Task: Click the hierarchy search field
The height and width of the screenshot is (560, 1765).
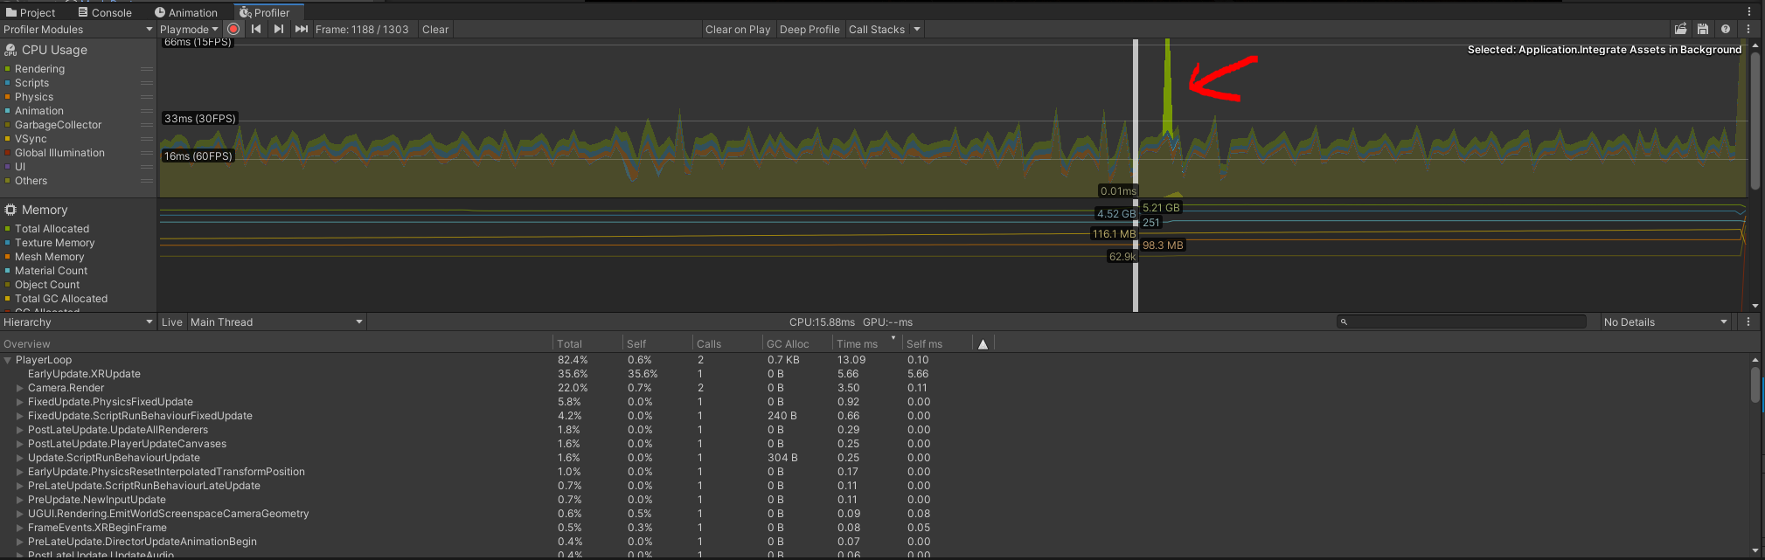Action: pos(1462,322)
